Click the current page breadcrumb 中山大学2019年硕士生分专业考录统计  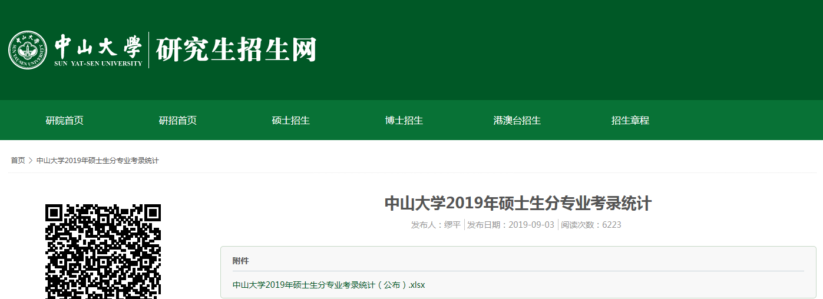click(x=97, y=161)
